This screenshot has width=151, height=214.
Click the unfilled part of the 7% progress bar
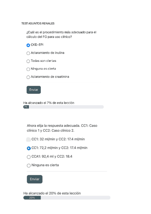(x=66, y=107)
